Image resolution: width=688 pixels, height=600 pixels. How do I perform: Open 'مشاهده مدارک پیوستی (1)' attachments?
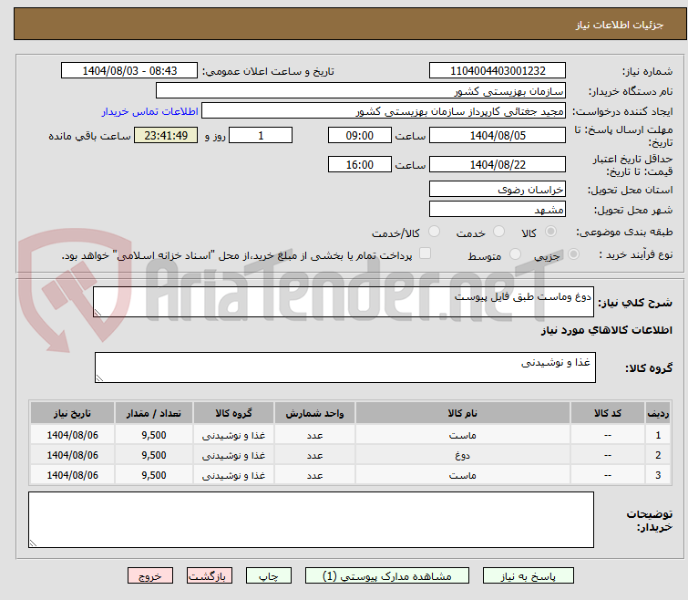tap(386, 576)
